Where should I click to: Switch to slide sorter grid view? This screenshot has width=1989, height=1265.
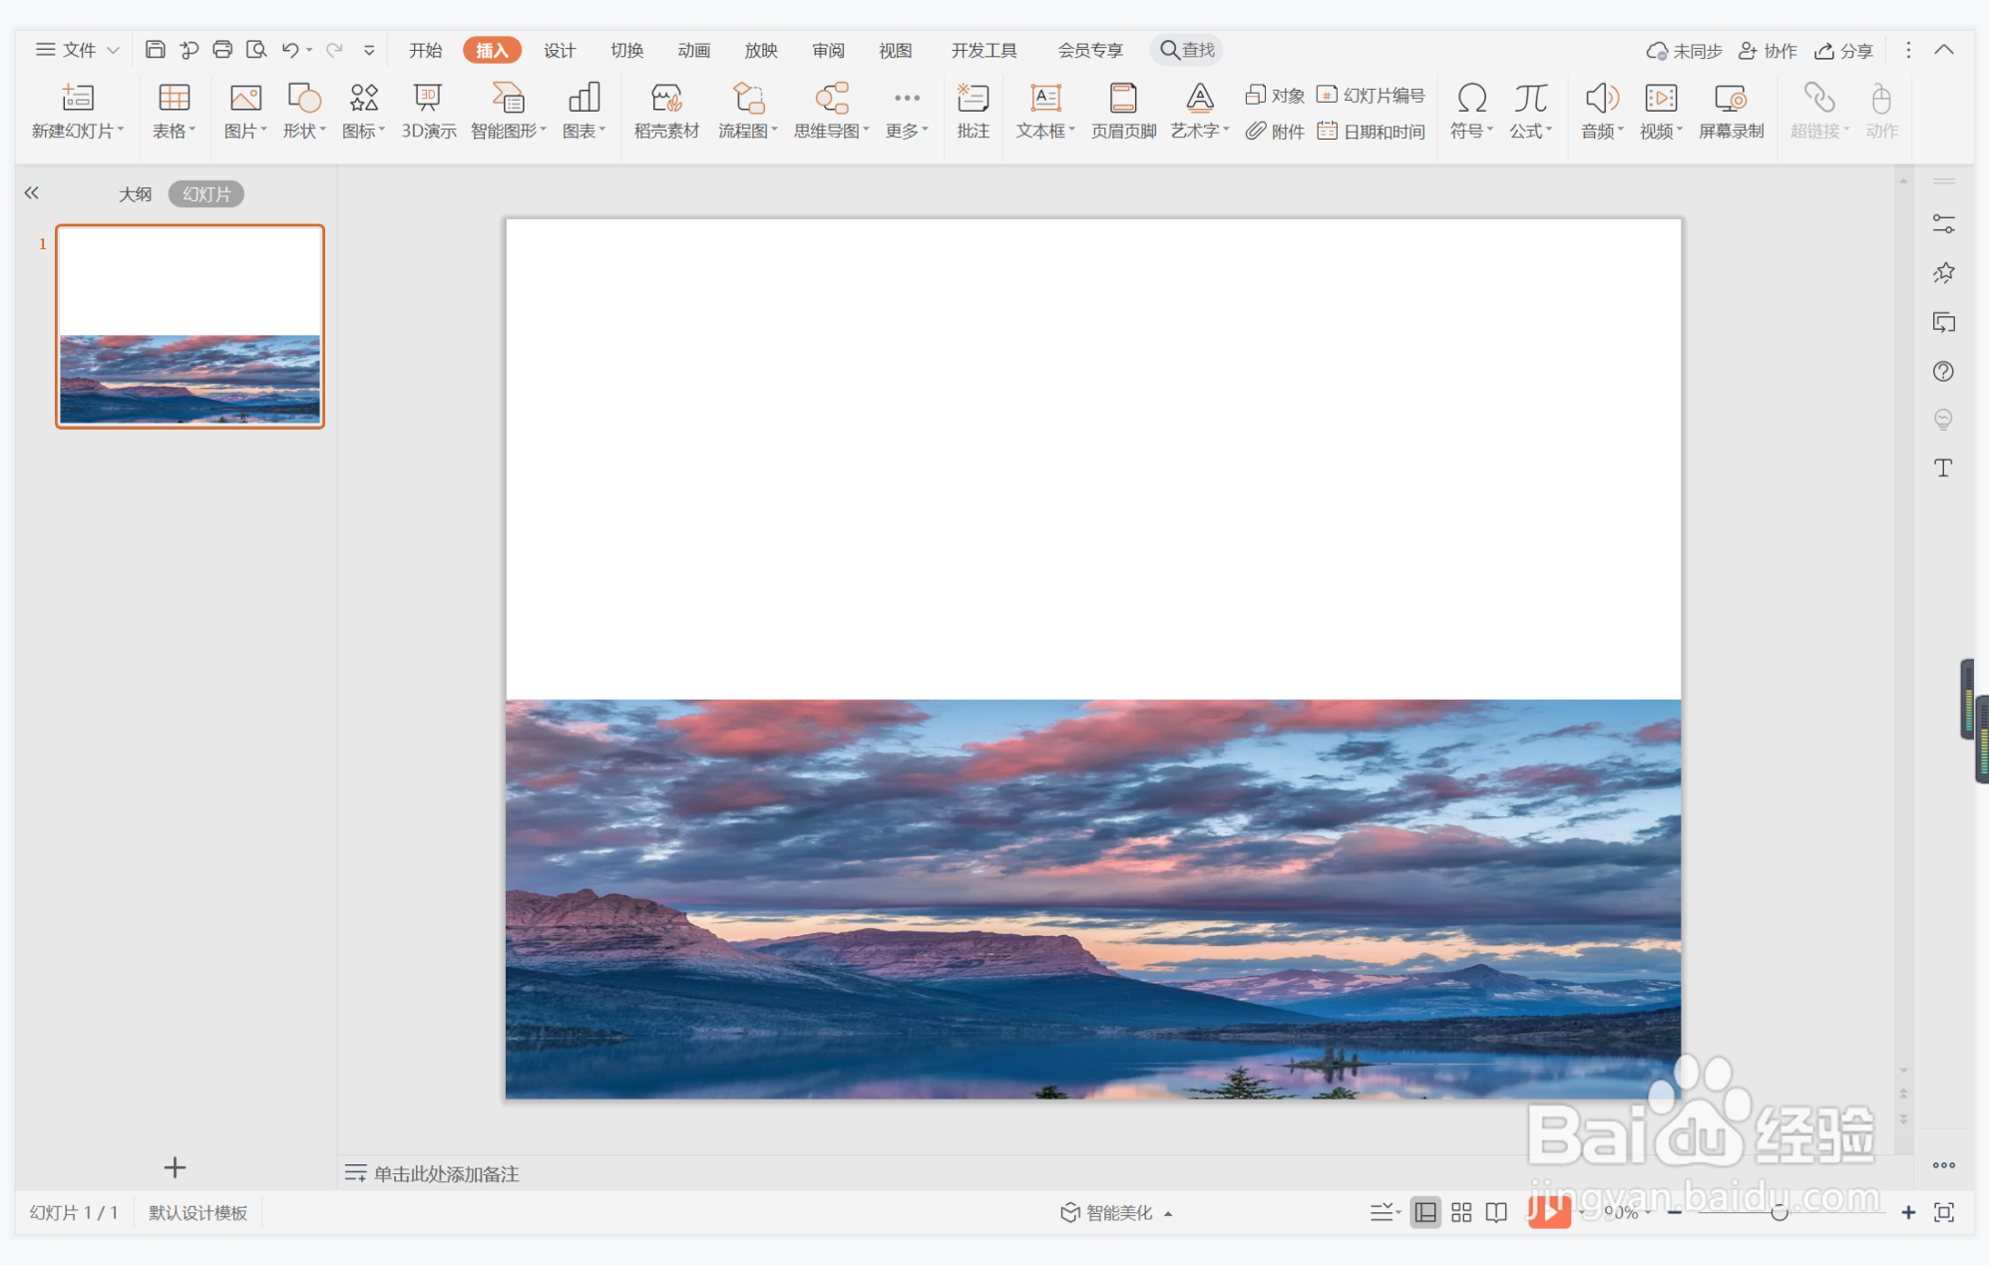coord(1461,1212)
